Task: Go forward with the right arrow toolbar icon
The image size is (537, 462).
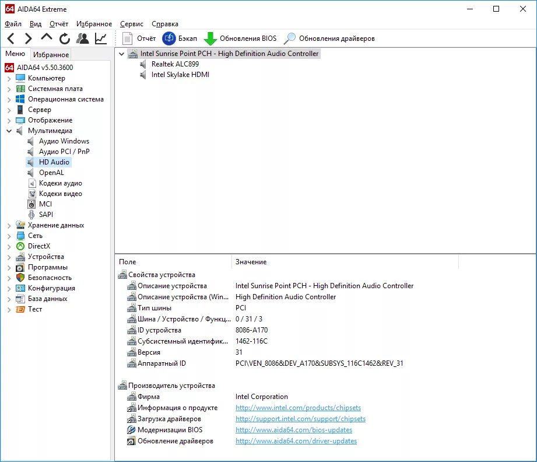Action: (x=29, y=38)
